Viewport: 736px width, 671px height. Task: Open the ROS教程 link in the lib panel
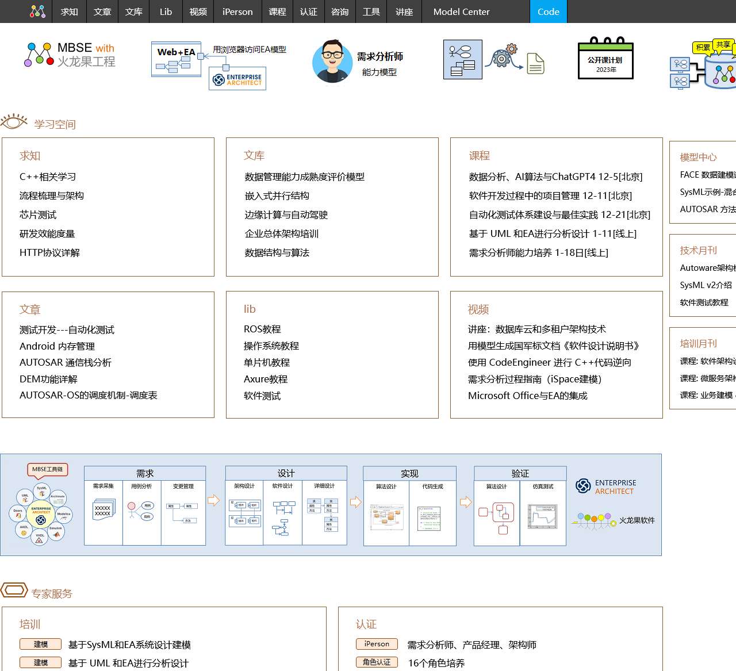click(x=263, y=329)
